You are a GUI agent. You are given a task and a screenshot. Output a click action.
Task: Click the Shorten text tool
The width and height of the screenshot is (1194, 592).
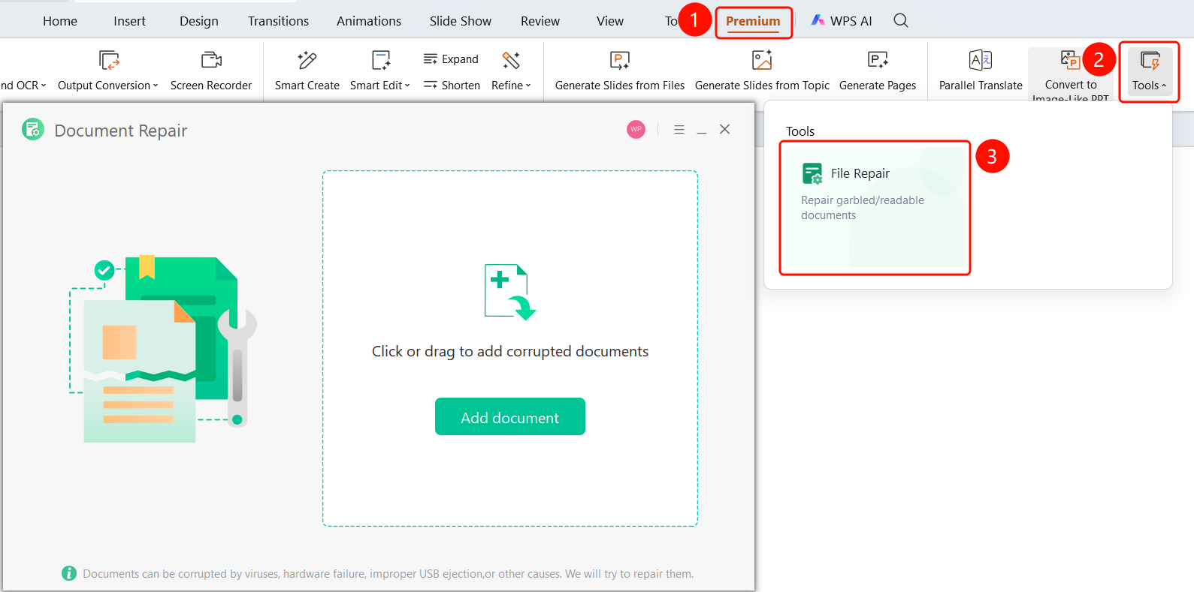click(x=452, y=86)
